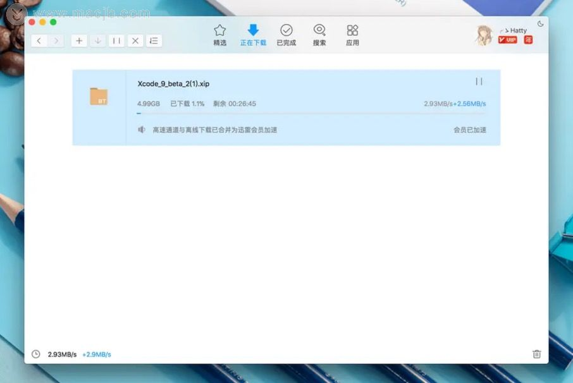The image size is (573, 383).
Task: Switch to the 正在下载 tab
Action: click(x=253, y=35)
